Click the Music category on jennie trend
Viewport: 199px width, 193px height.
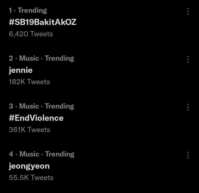(x=29, y=58)
